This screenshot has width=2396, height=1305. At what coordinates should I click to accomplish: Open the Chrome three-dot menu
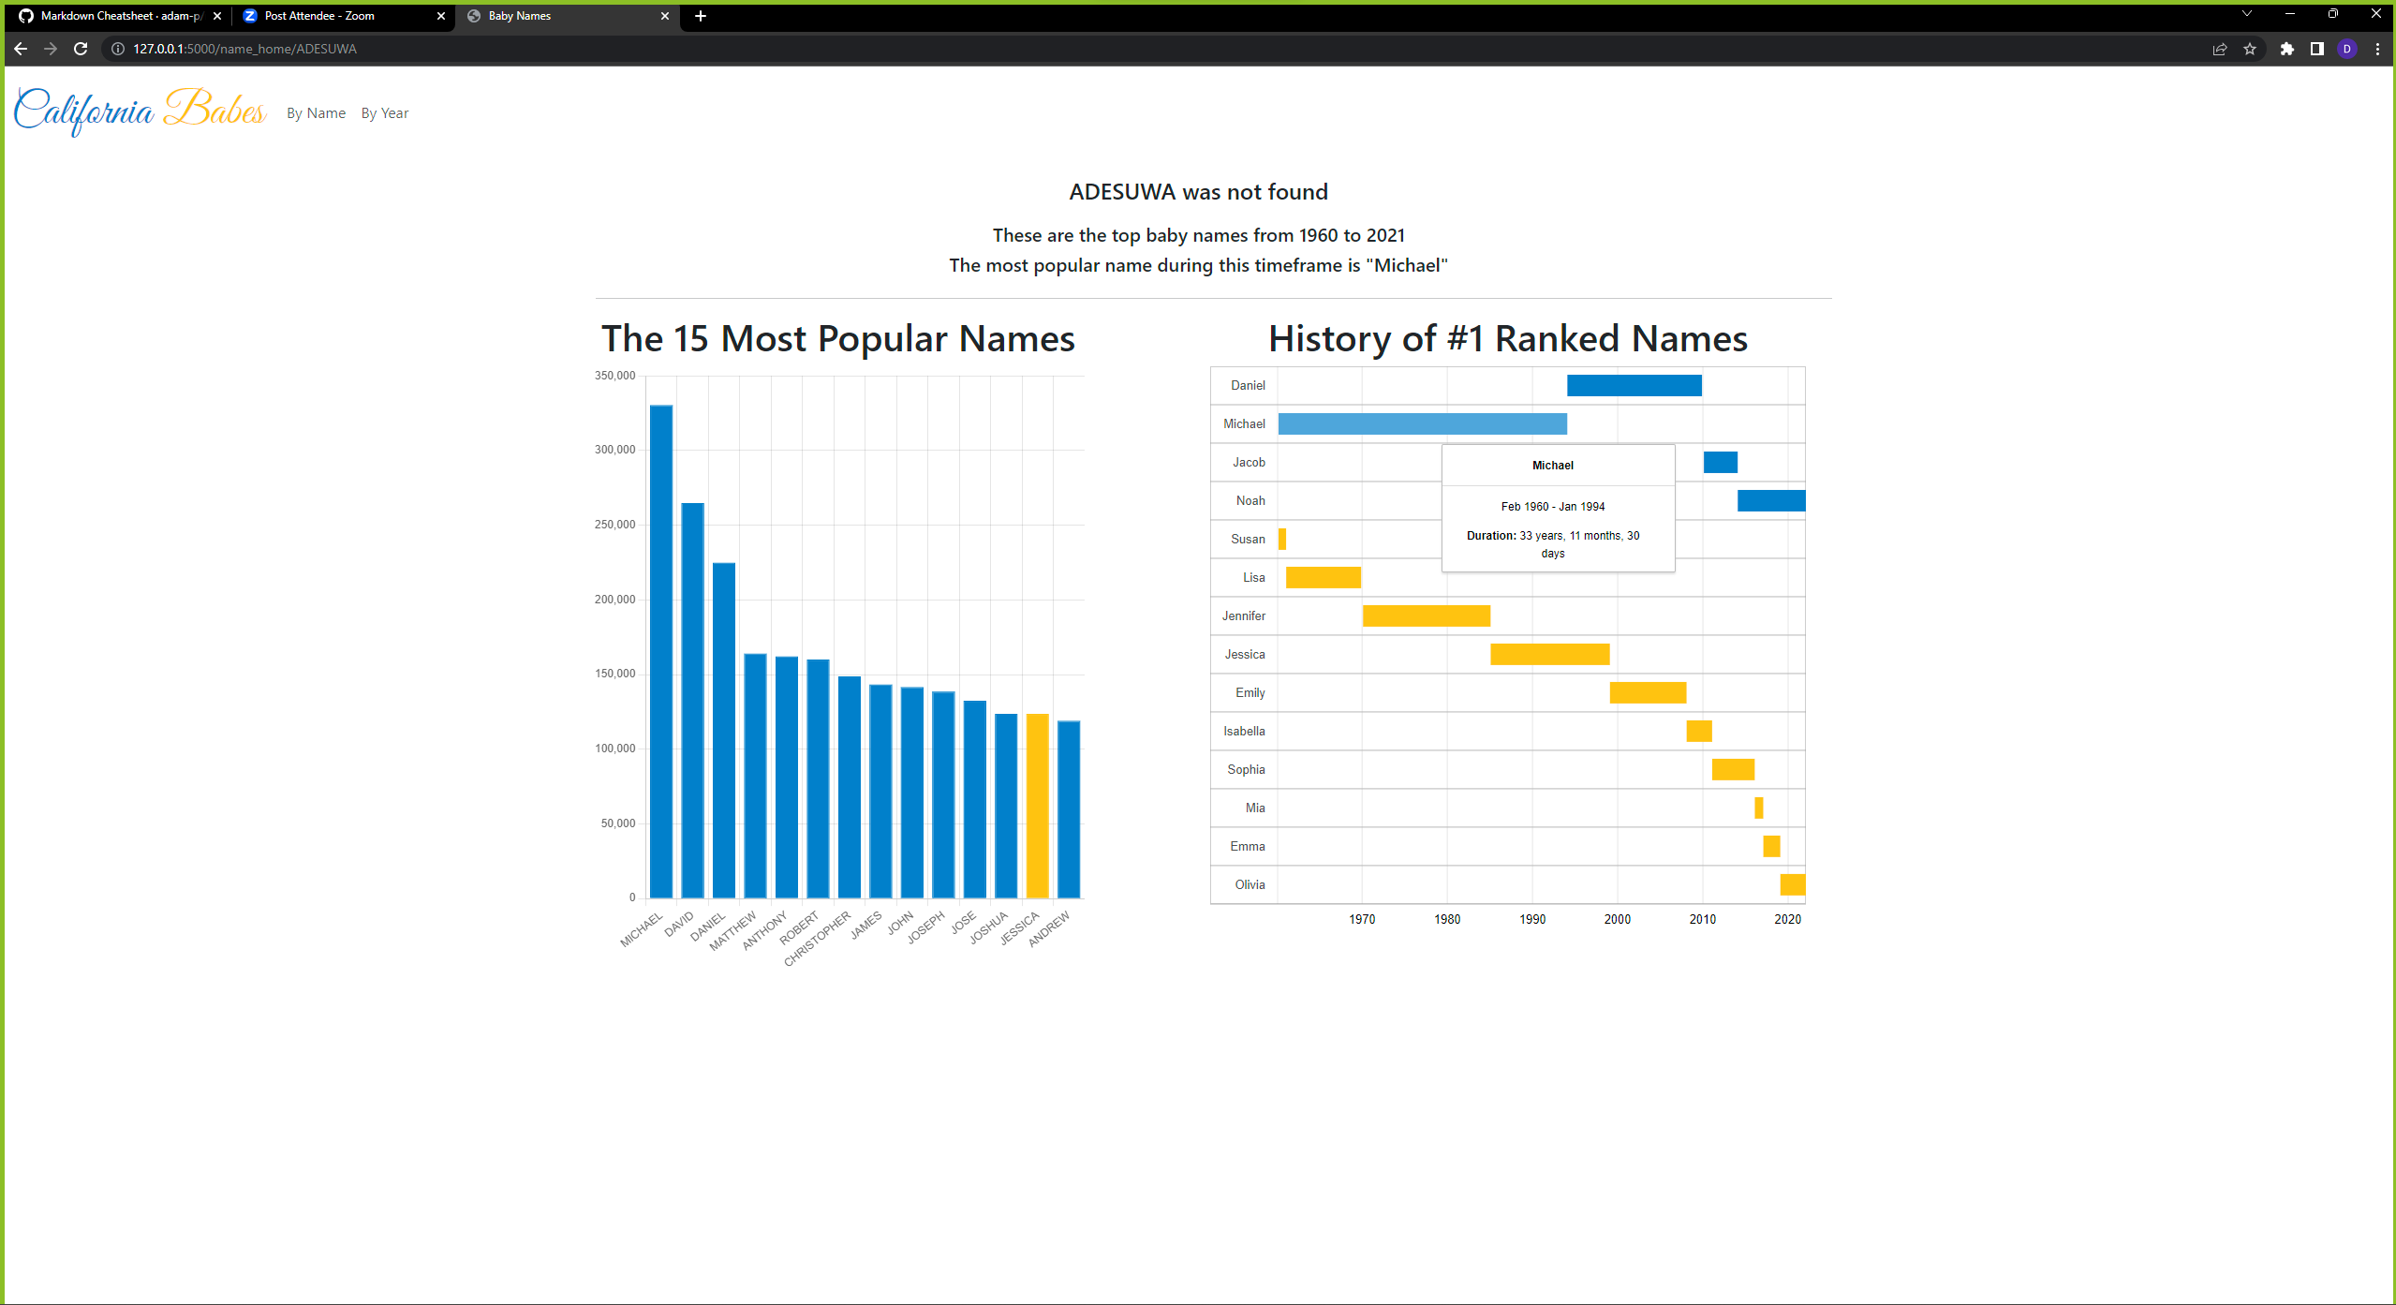tap(2377, 49)
